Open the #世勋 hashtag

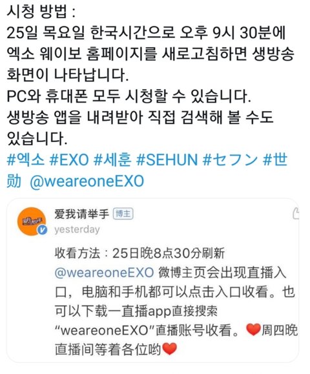click(275, 160)
